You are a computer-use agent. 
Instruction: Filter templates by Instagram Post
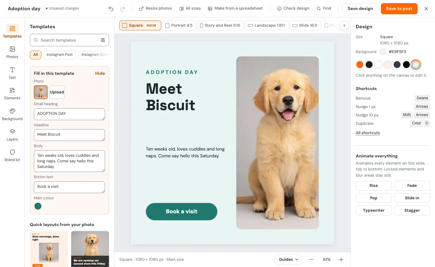pyautogui.click(x=60, y=55)
